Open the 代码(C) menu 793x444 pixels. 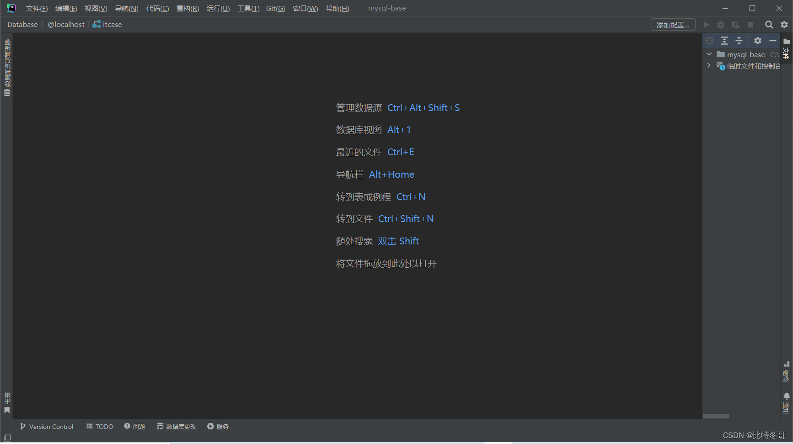(157, 9)
